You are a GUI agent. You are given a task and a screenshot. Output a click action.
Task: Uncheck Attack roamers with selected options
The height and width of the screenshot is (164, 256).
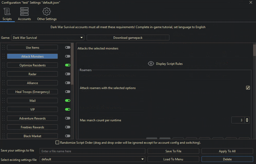click(x=248, y=88)
